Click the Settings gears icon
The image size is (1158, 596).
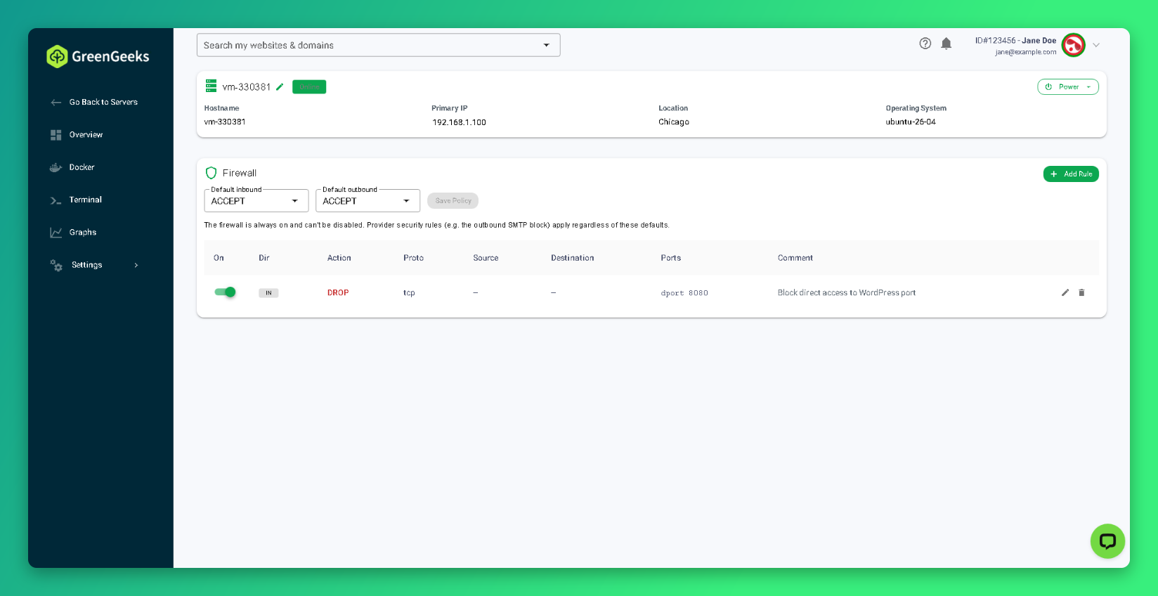click(x=56, y=265)
